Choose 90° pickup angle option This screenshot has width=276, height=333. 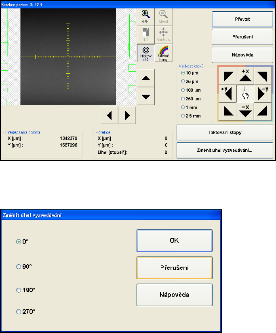point(18,267)
